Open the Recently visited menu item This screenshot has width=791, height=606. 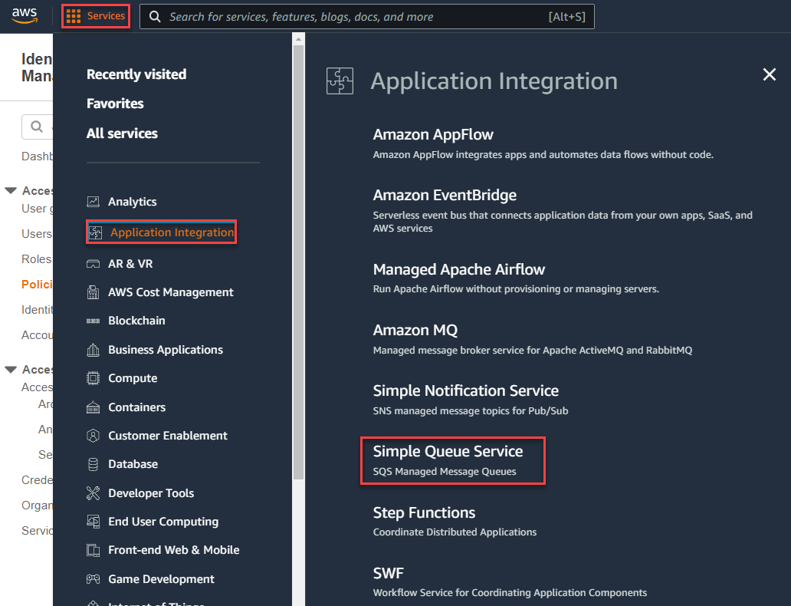tap(136, 74)
